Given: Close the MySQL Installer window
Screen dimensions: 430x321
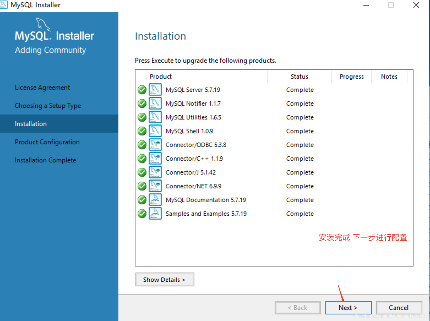Looking at the screenshot, I should [x=416, y=5].
